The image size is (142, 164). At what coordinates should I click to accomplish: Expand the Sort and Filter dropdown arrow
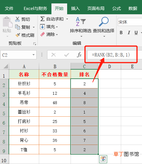click(x=81, y=37)
